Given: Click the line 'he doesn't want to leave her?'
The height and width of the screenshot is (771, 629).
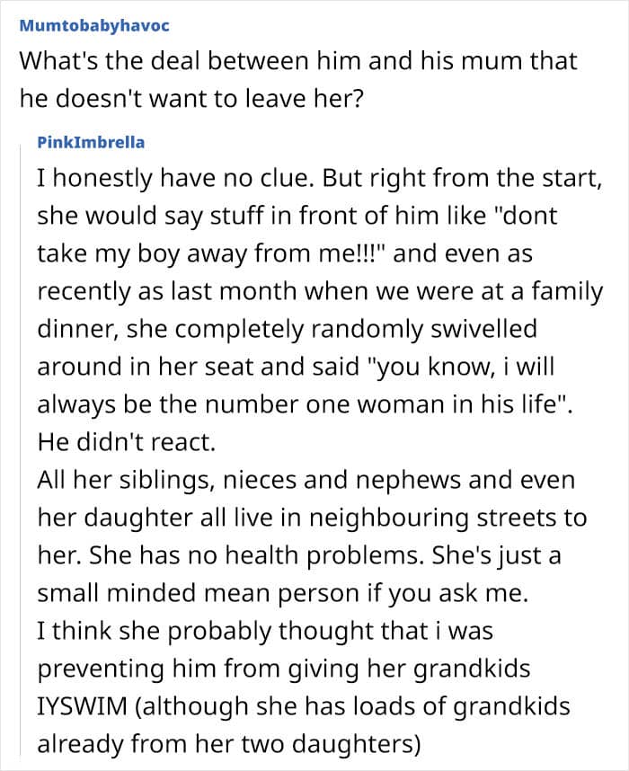Looking at the screenshot, I should (x=191, y=99).
